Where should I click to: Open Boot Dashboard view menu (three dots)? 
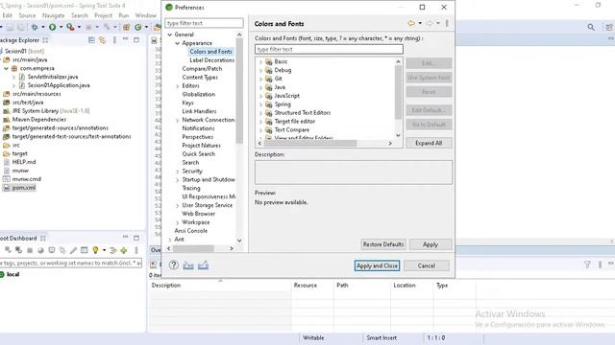point(136,250)
